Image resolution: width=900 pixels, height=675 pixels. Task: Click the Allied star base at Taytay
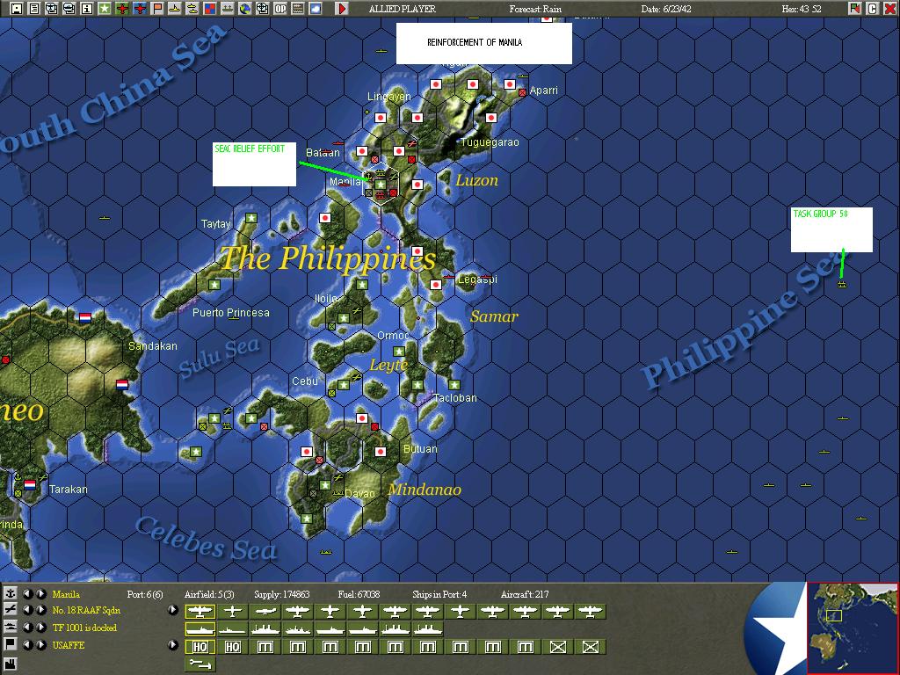[250, 218]
